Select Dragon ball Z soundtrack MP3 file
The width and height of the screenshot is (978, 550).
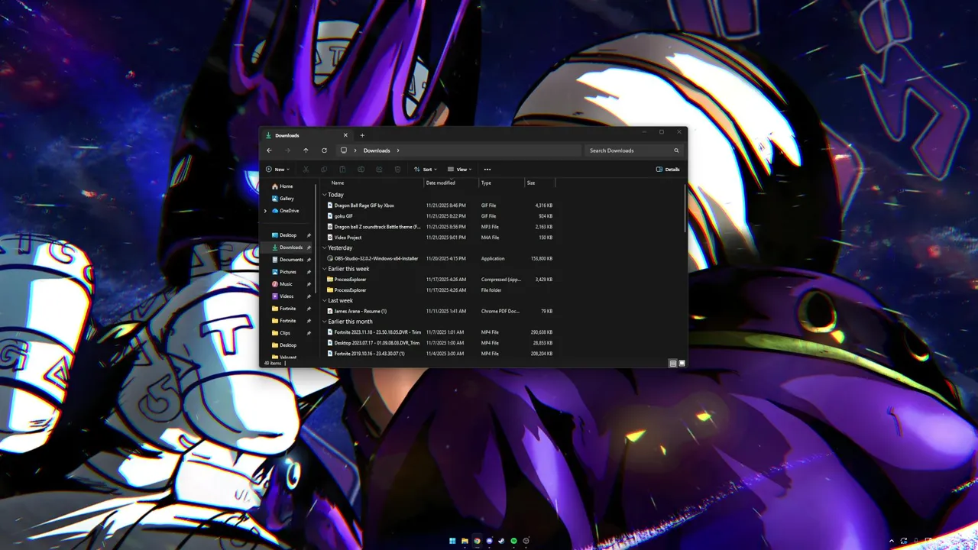coord(439,227)
